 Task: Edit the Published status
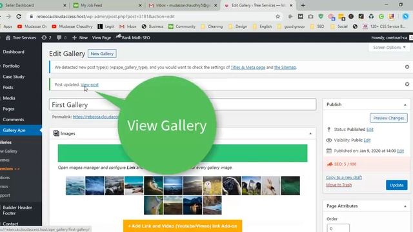coord(370,130)
